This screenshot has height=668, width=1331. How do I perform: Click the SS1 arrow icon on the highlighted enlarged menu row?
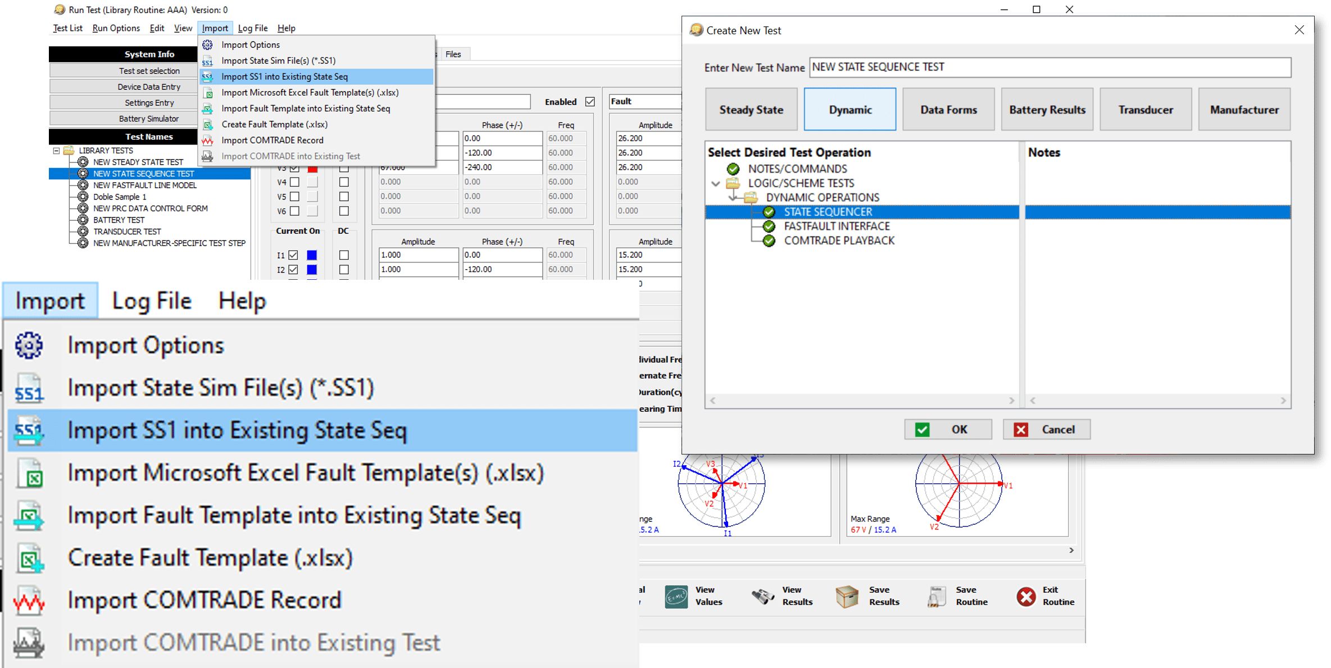click(29, 431)
